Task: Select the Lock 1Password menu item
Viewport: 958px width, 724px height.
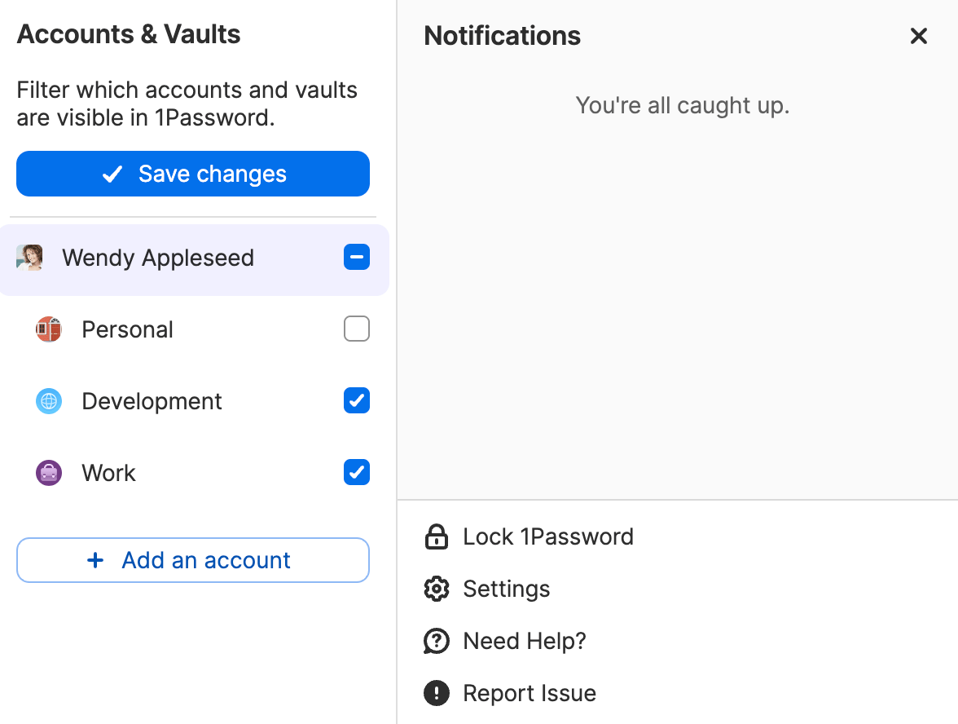Action: pos(547,536)
